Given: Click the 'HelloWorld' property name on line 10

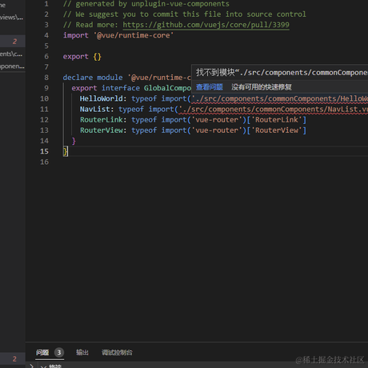Looking at the screenshot, I should point(101,98).
